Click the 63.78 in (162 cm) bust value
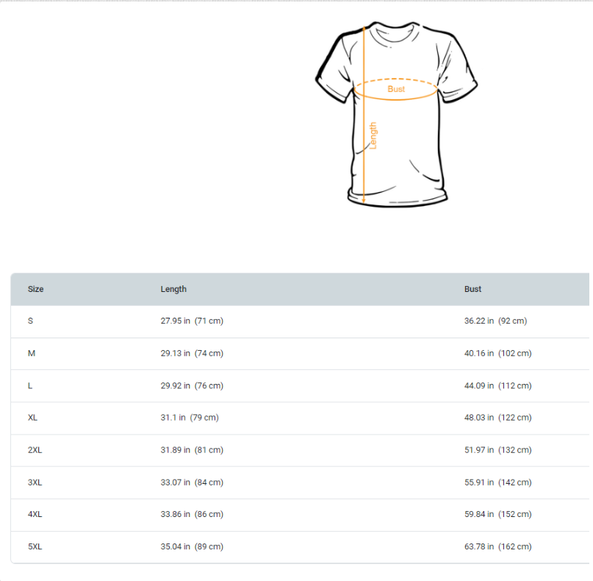The height and width of the screenshot is (581, 593). coord(497,546)
